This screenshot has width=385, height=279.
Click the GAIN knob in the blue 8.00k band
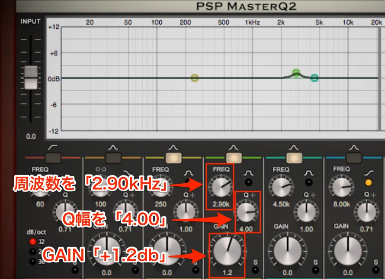348,251
